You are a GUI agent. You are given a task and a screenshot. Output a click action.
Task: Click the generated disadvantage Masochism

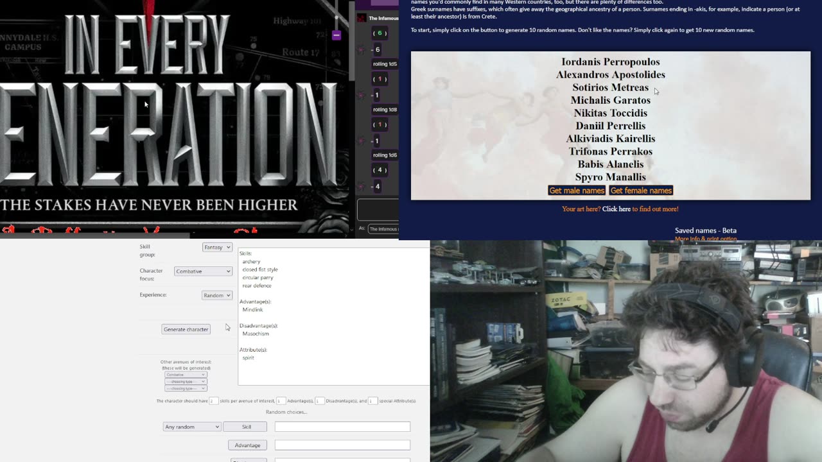click(x=256, y=334)
